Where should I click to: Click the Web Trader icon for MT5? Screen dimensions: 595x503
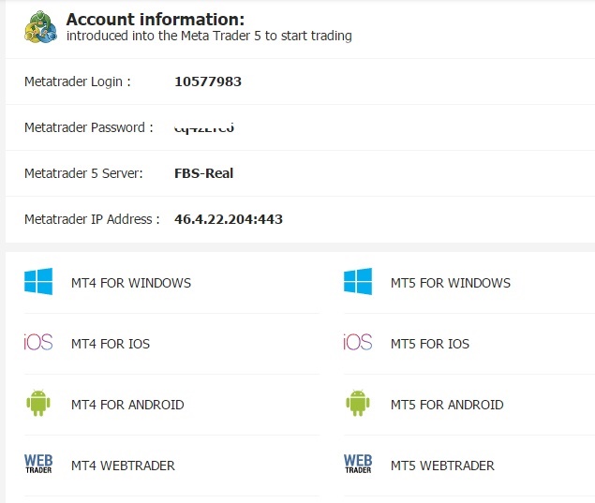(x=358, y=464)
